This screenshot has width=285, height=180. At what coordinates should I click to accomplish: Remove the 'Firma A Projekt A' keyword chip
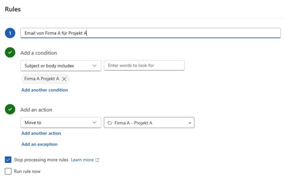64,79
